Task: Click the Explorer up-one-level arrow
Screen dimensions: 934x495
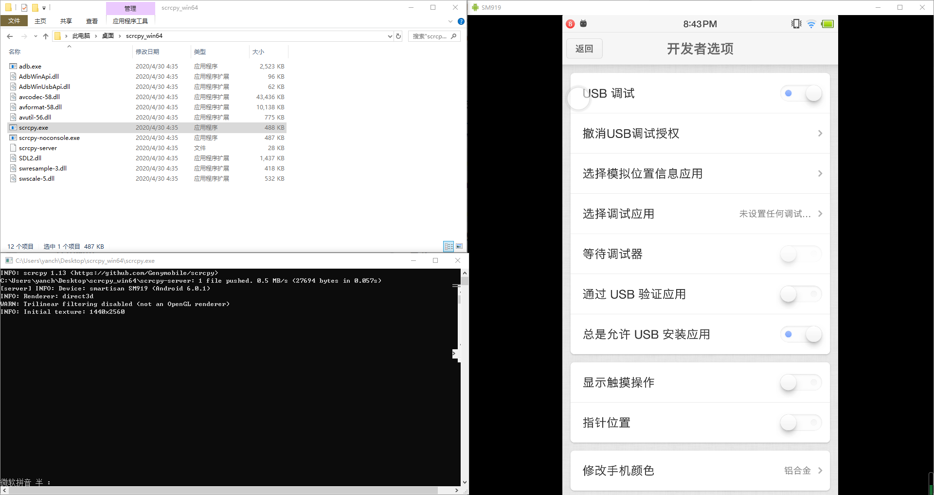Action: click(46, 36)
